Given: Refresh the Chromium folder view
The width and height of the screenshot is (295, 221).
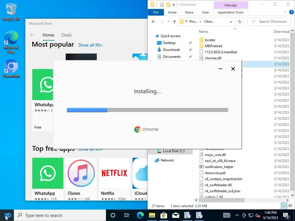Looking at the screenshot, I should pyautogui.click(x=239, y=22).
